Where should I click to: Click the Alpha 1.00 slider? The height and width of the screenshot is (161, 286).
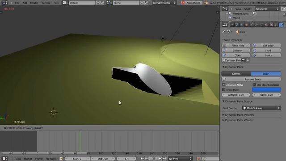click(266, 95)
